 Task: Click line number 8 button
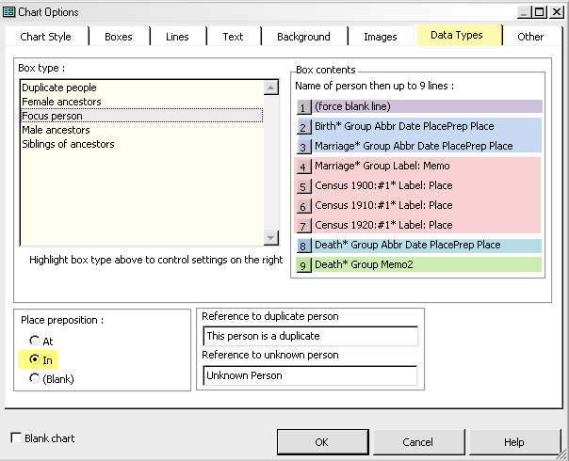(x=303, y=246)
